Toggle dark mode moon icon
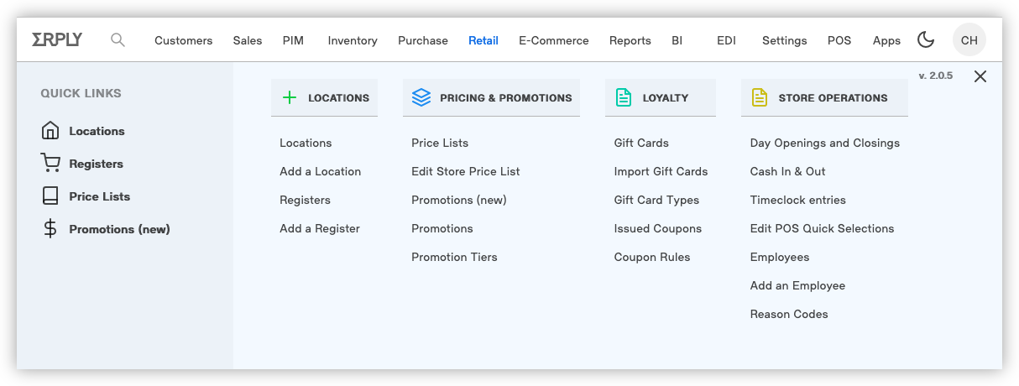The width and height of the screenshot is (1019, 386). (x=925, y=39)
